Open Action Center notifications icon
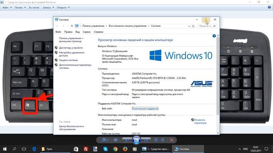 click(x=266, y=149)
